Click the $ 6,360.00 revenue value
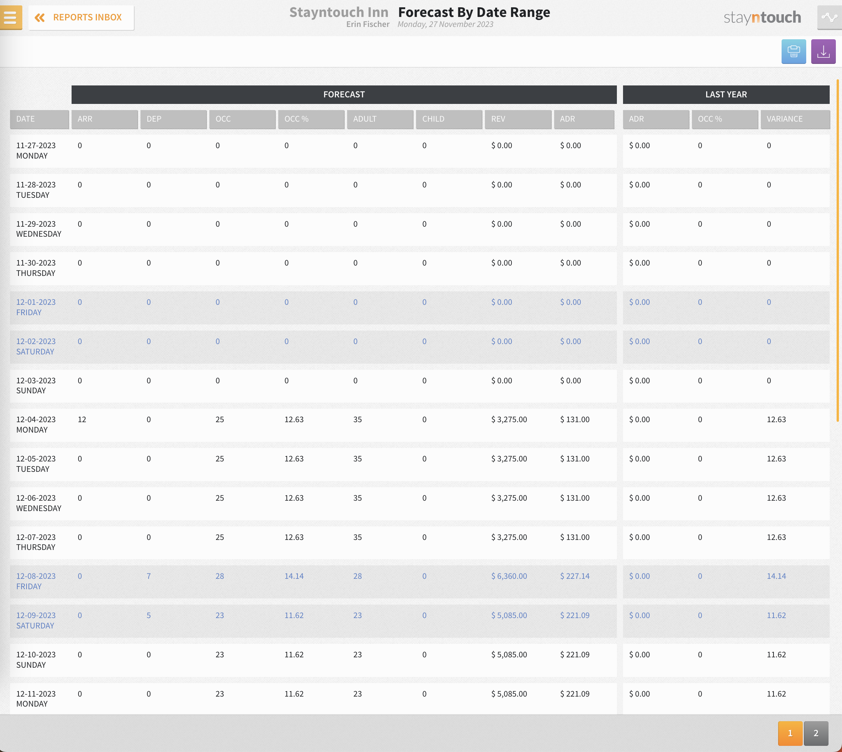 (509, 576)
